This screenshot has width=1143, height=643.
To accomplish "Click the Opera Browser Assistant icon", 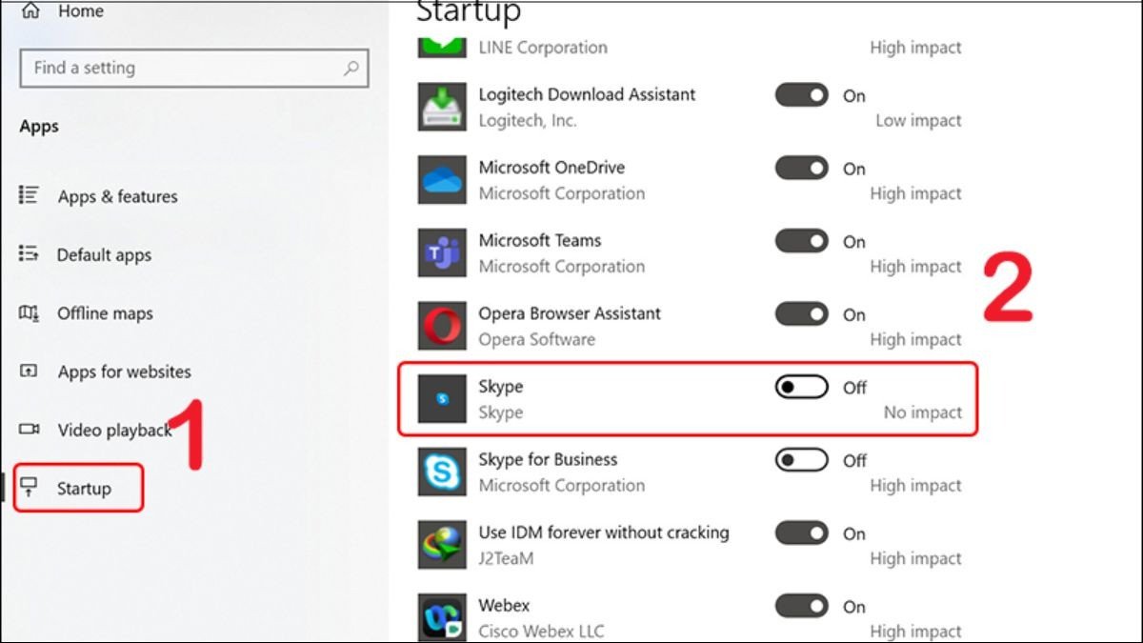I will [441, 326].
